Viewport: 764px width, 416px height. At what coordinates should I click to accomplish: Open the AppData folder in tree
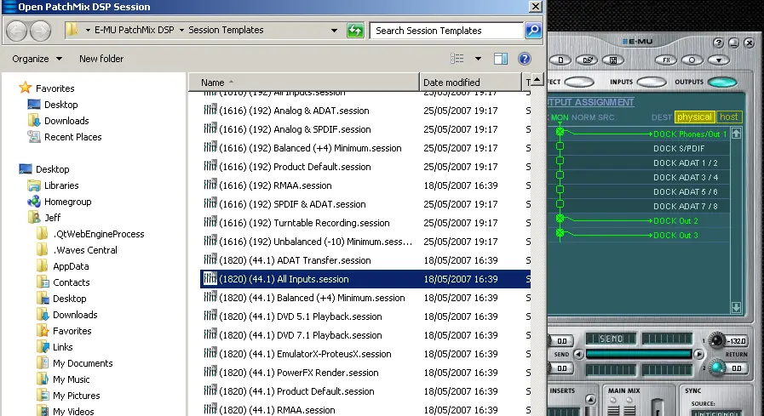62,266
